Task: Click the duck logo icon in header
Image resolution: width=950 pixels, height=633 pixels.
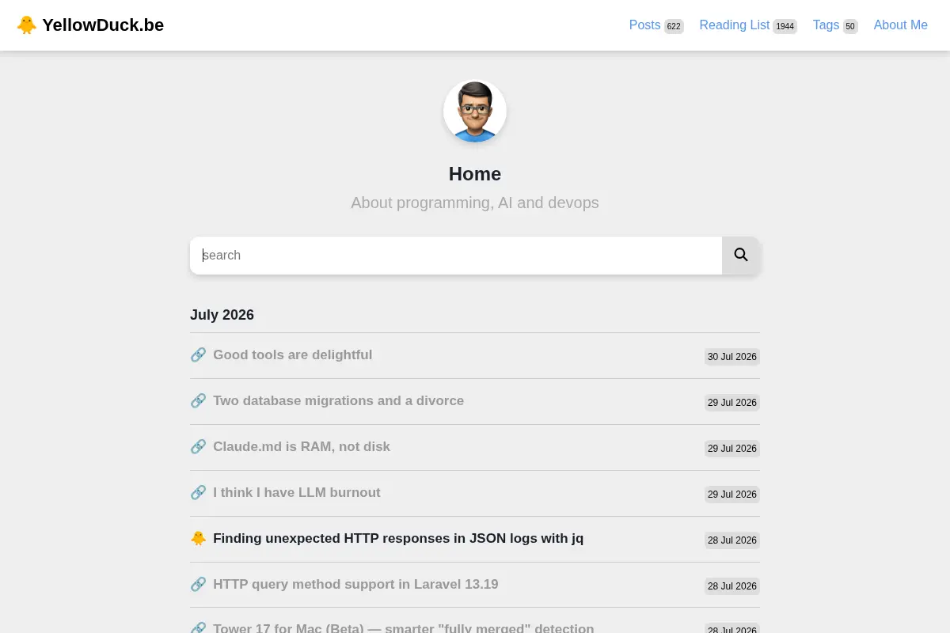Action: click(x=26, y=25)
